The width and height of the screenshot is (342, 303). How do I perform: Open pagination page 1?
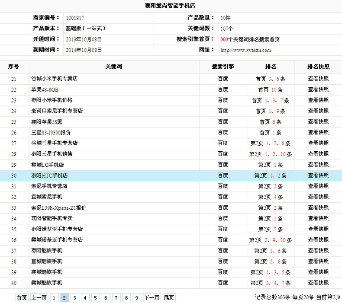click(54, 297)
